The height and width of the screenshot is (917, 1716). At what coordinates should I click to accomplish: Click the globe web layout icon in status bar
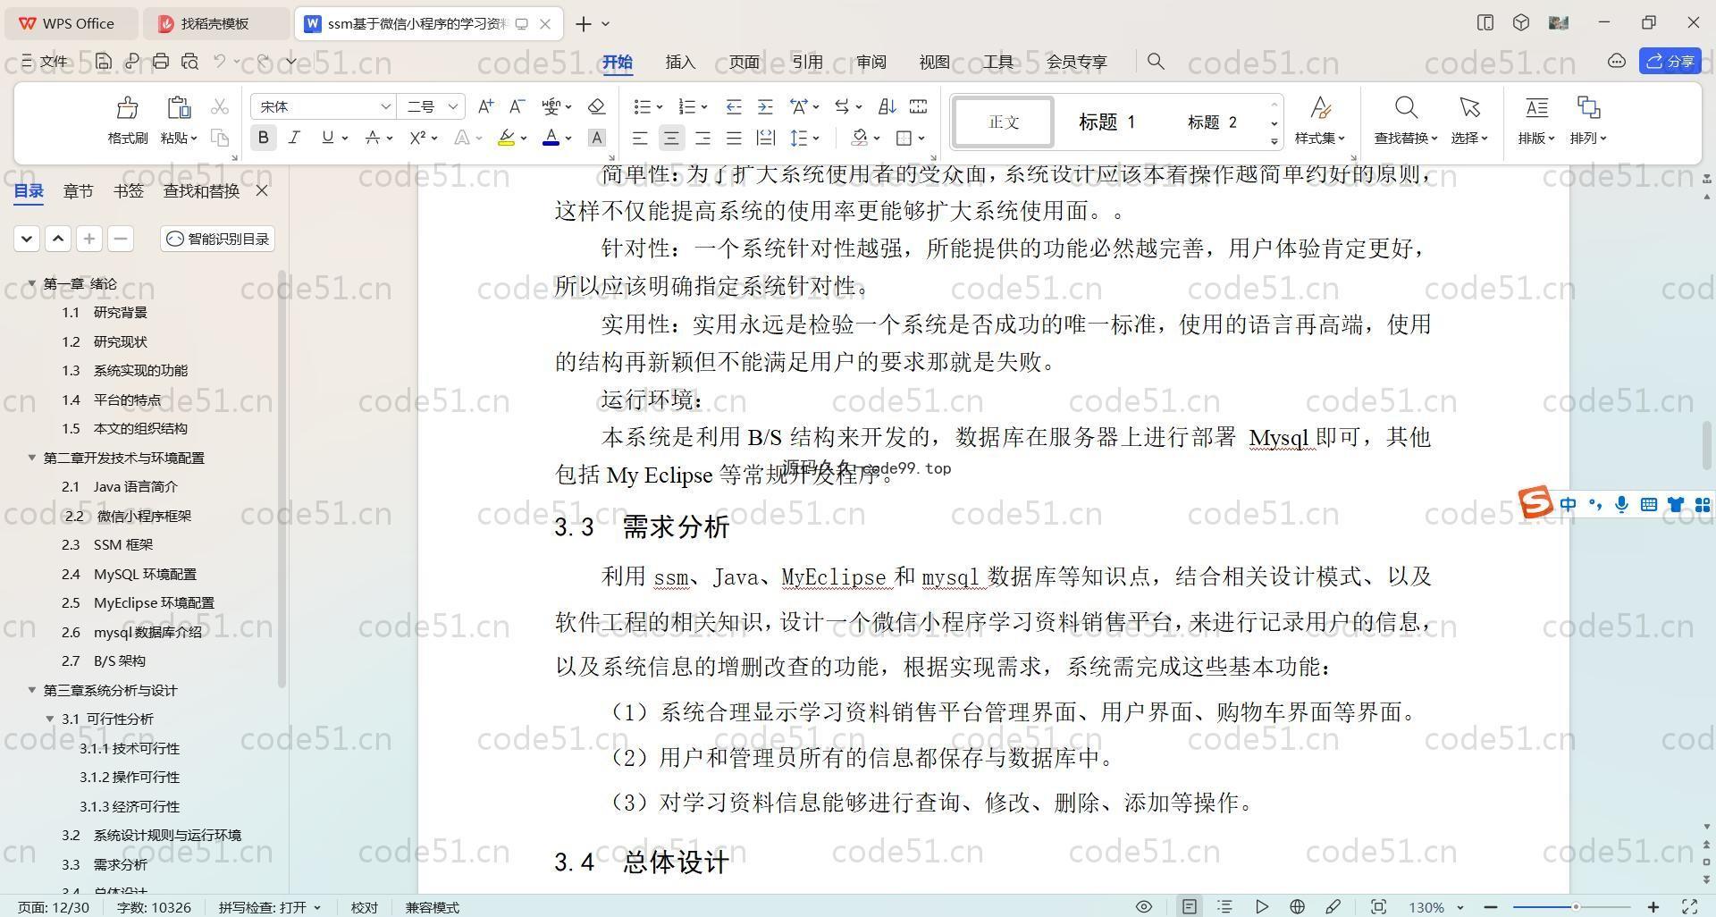pos(1297,906)
